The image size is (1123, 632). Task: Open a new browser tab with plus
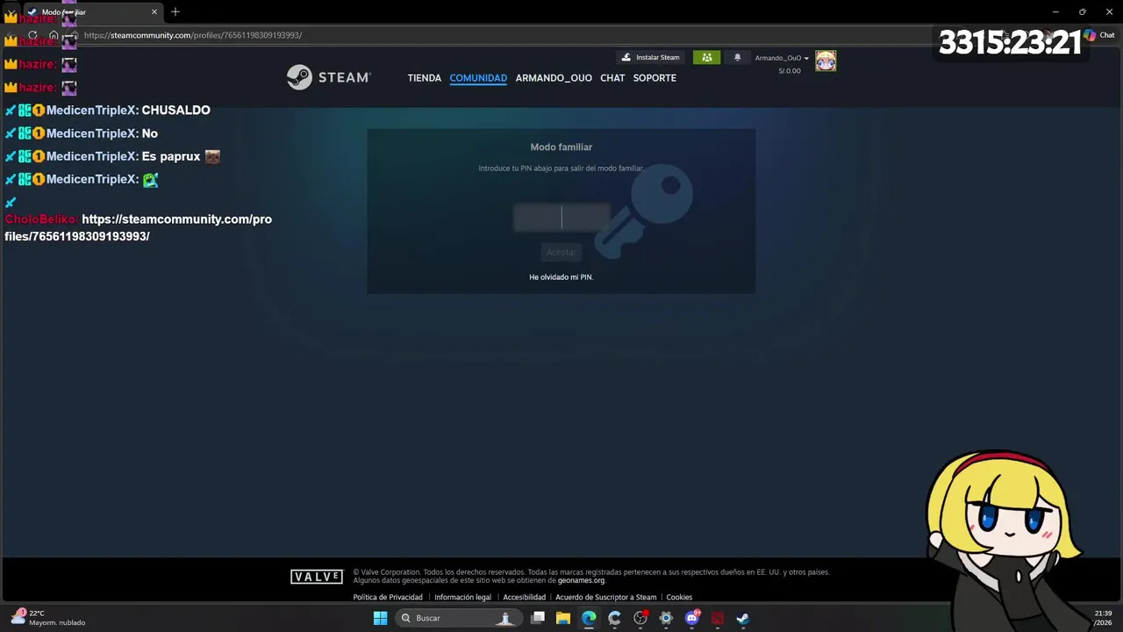click(x=175, y=11)
